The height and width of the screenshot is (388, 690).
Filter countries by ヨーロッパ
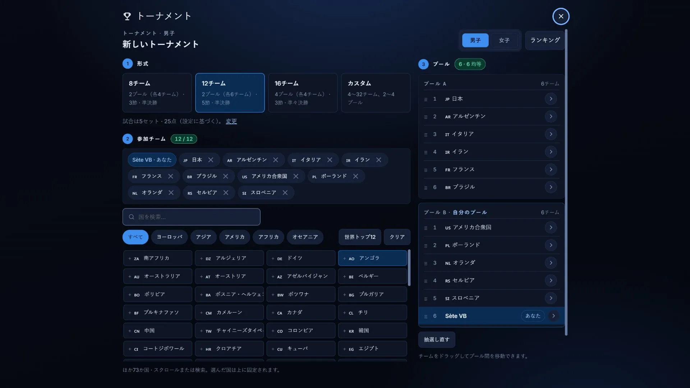coord(170,237)
